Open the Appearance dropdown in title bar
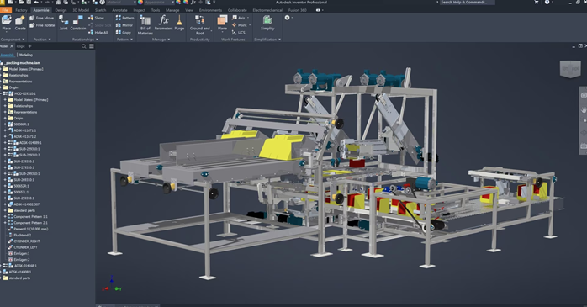 157,3
